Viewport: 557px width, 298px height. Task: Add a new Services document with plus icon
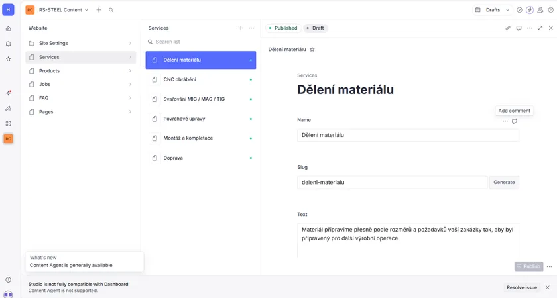click(241, 28)
